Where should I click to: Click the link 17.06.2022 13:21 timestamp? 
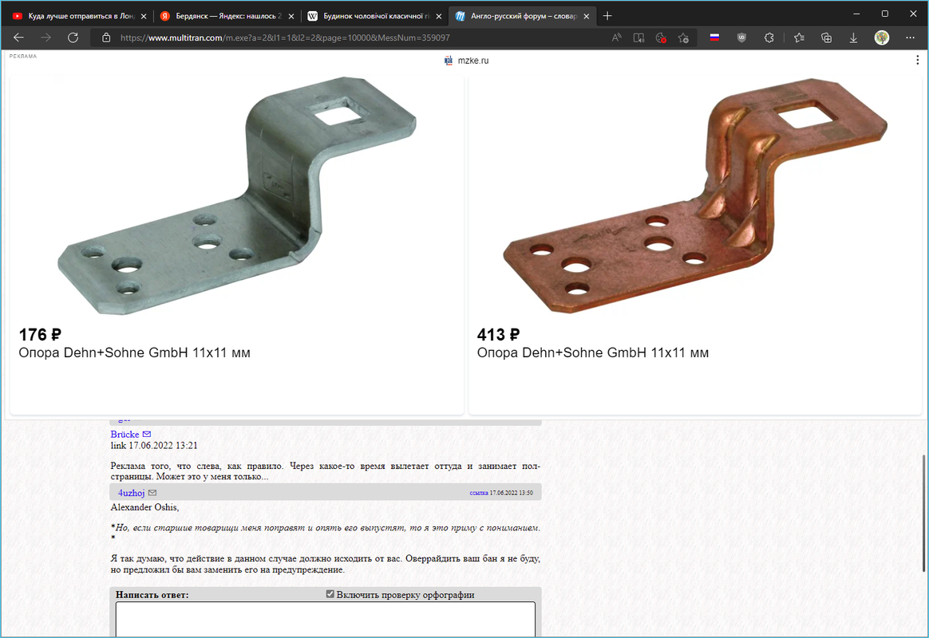coord(154,445)
